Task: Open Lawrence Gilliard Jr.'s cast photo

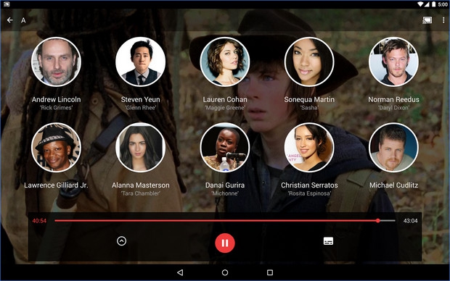Action: click(x=56, y=148)
